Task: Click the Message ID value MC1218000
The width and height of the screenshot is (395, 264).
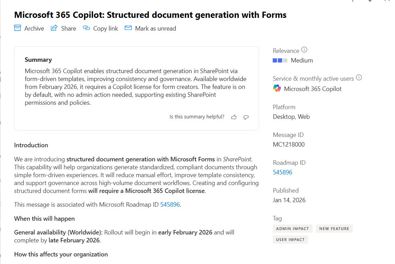Action: [x=289, y=145]
